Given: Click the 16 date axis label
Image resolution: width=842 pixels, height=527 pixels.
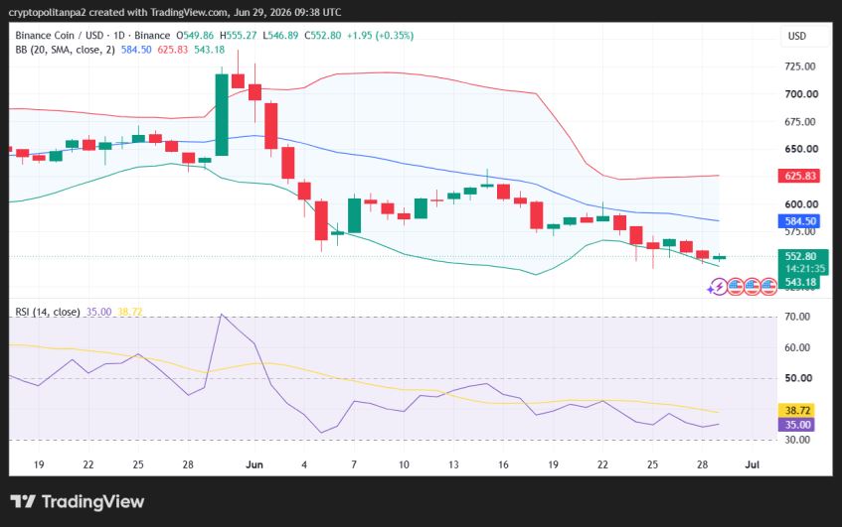Looking at the screenshot, I should pyautogui.click(x=503, y=464).
